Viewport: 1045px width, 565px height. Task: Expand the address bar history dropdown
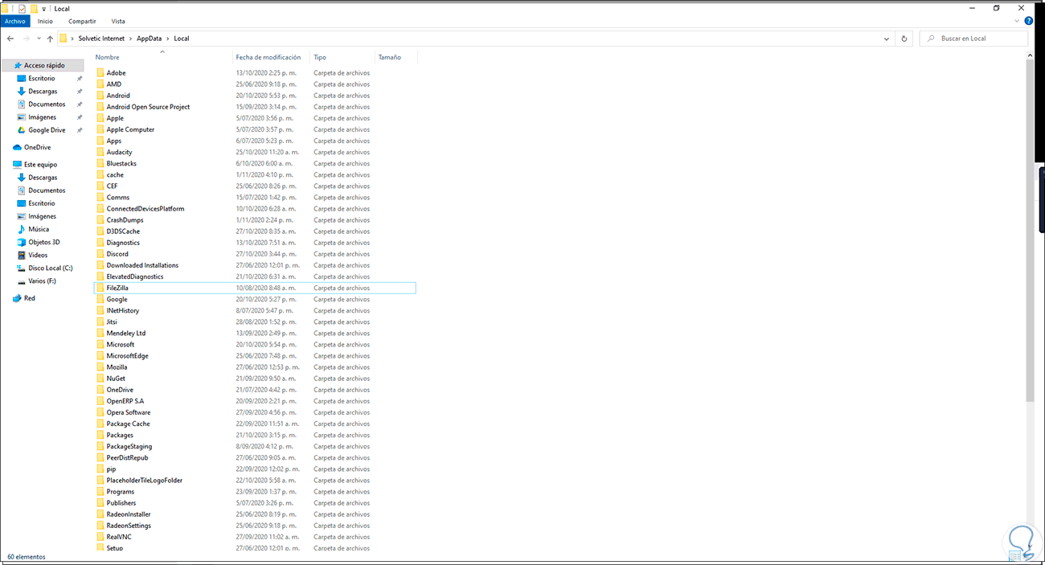pyautogui.click(x=887, y=39)
